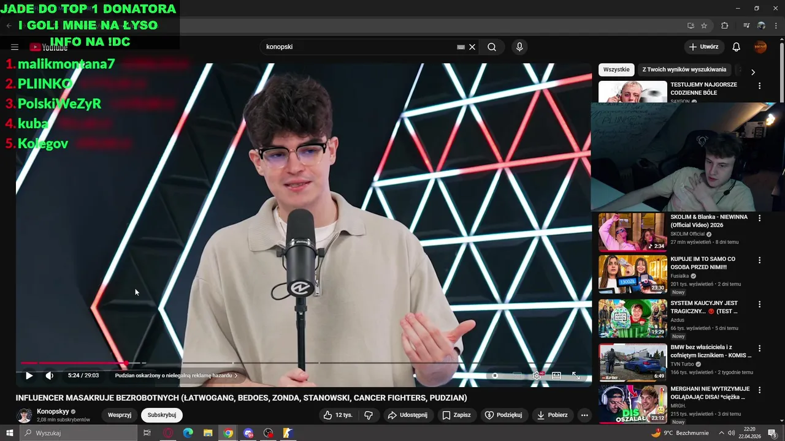
Task: Open the on-screen keyboard icon in the search box
Action: click(x=461, y=47)
